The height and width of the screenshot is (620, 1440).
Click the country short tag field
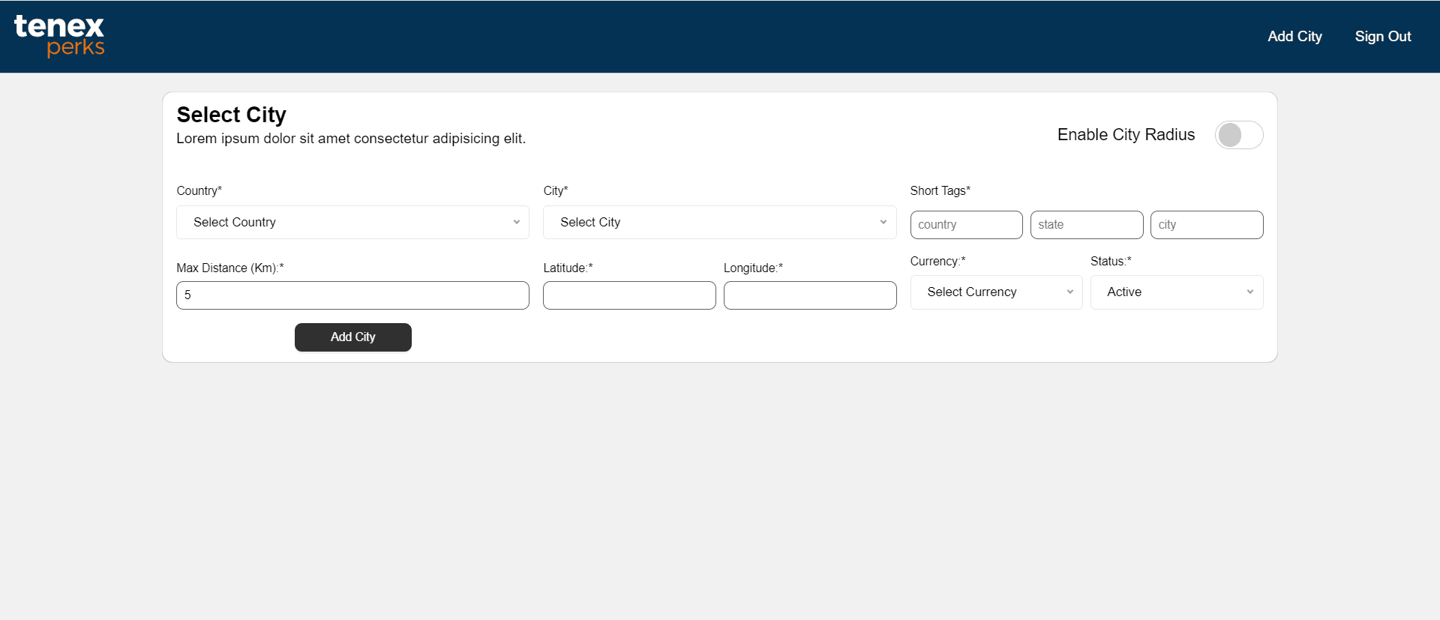pyautogui.click(x=966, y=225)
